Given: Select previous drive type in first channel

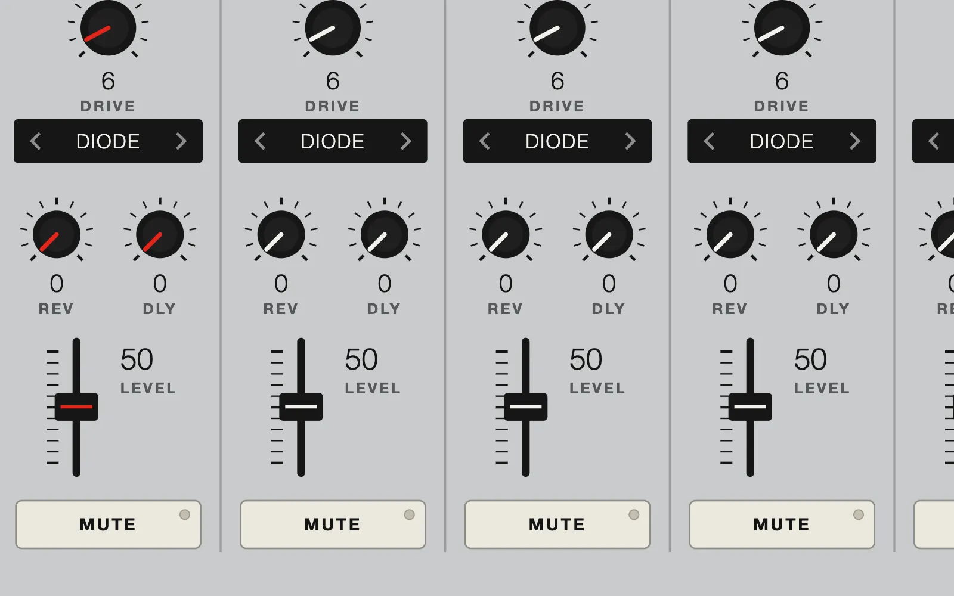Looking at the screenshot, I should [36, 141].
